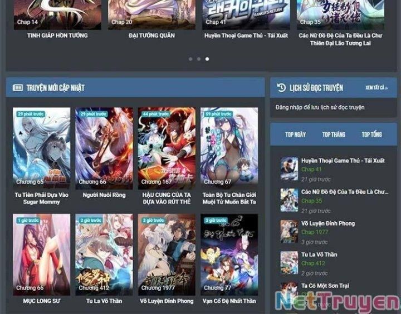Open small thumbnail of Võ Luyện Đỉnh Phong in ranking

point(289,231)
